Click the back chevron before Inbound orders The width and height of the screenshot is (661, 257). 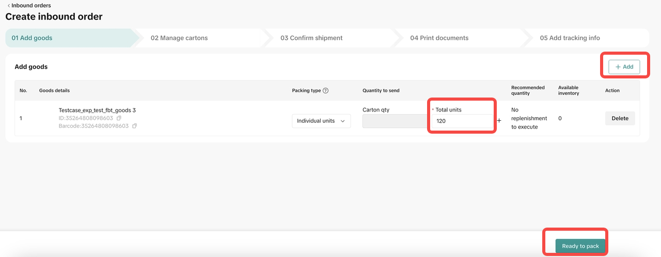8,6
